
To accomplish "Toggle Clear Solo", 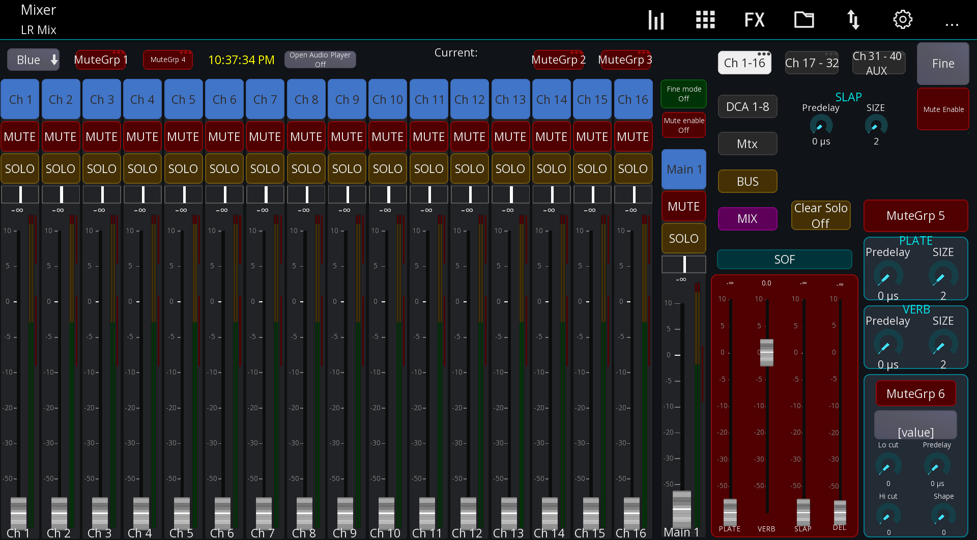I will pos(820,215).
